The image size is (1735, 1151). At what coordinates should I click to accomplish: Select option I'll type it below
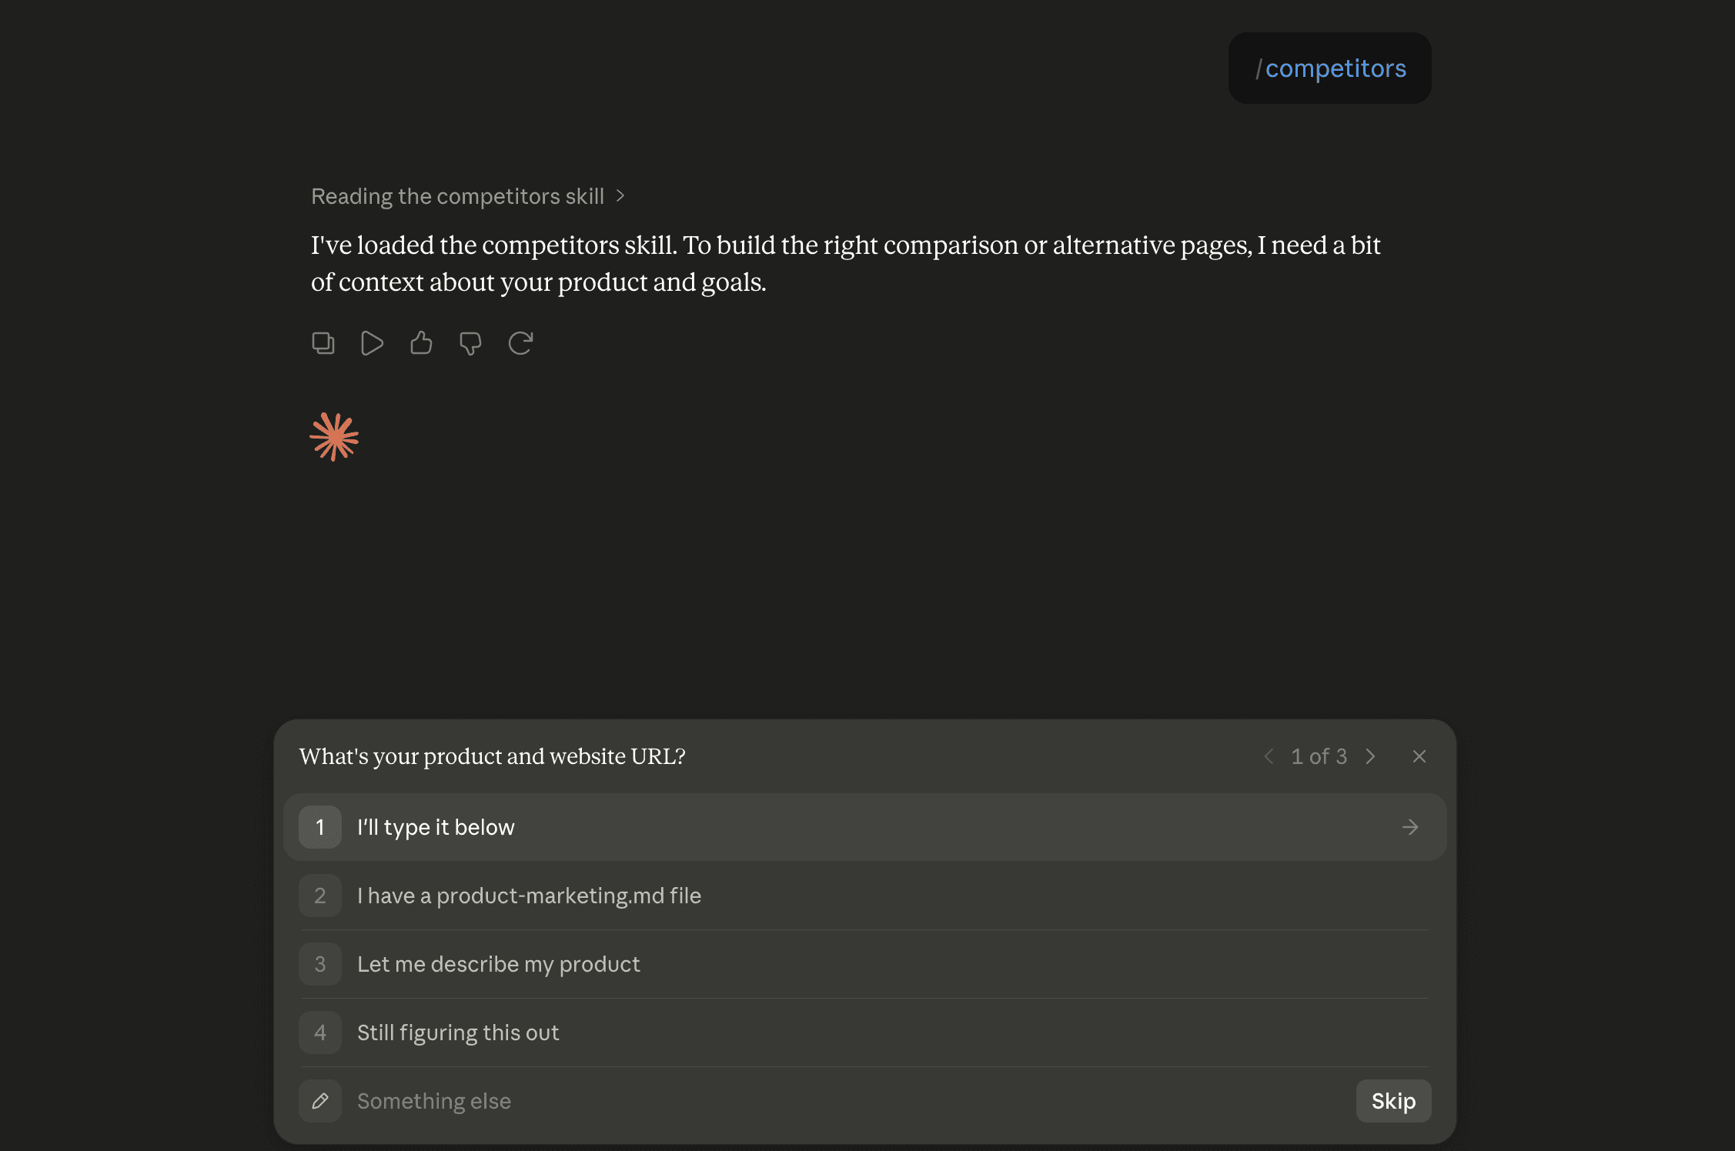click(864, 827)
